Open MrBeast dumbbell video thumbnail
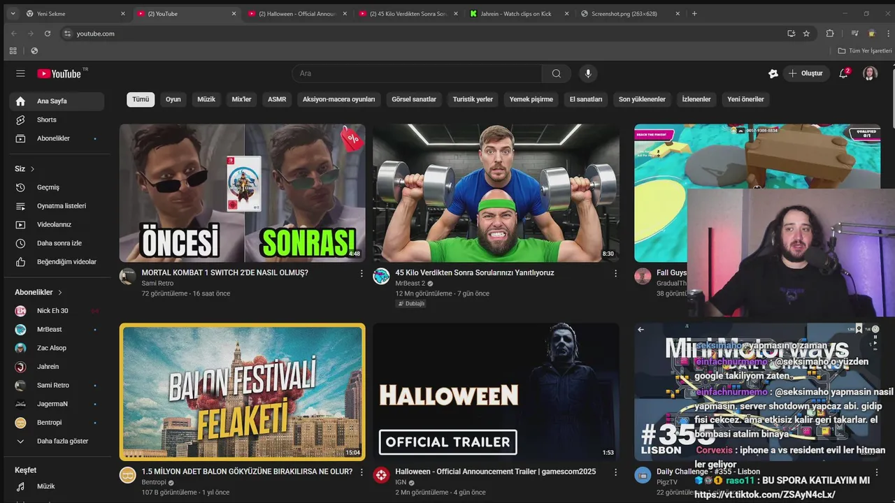 click(496, 193)
